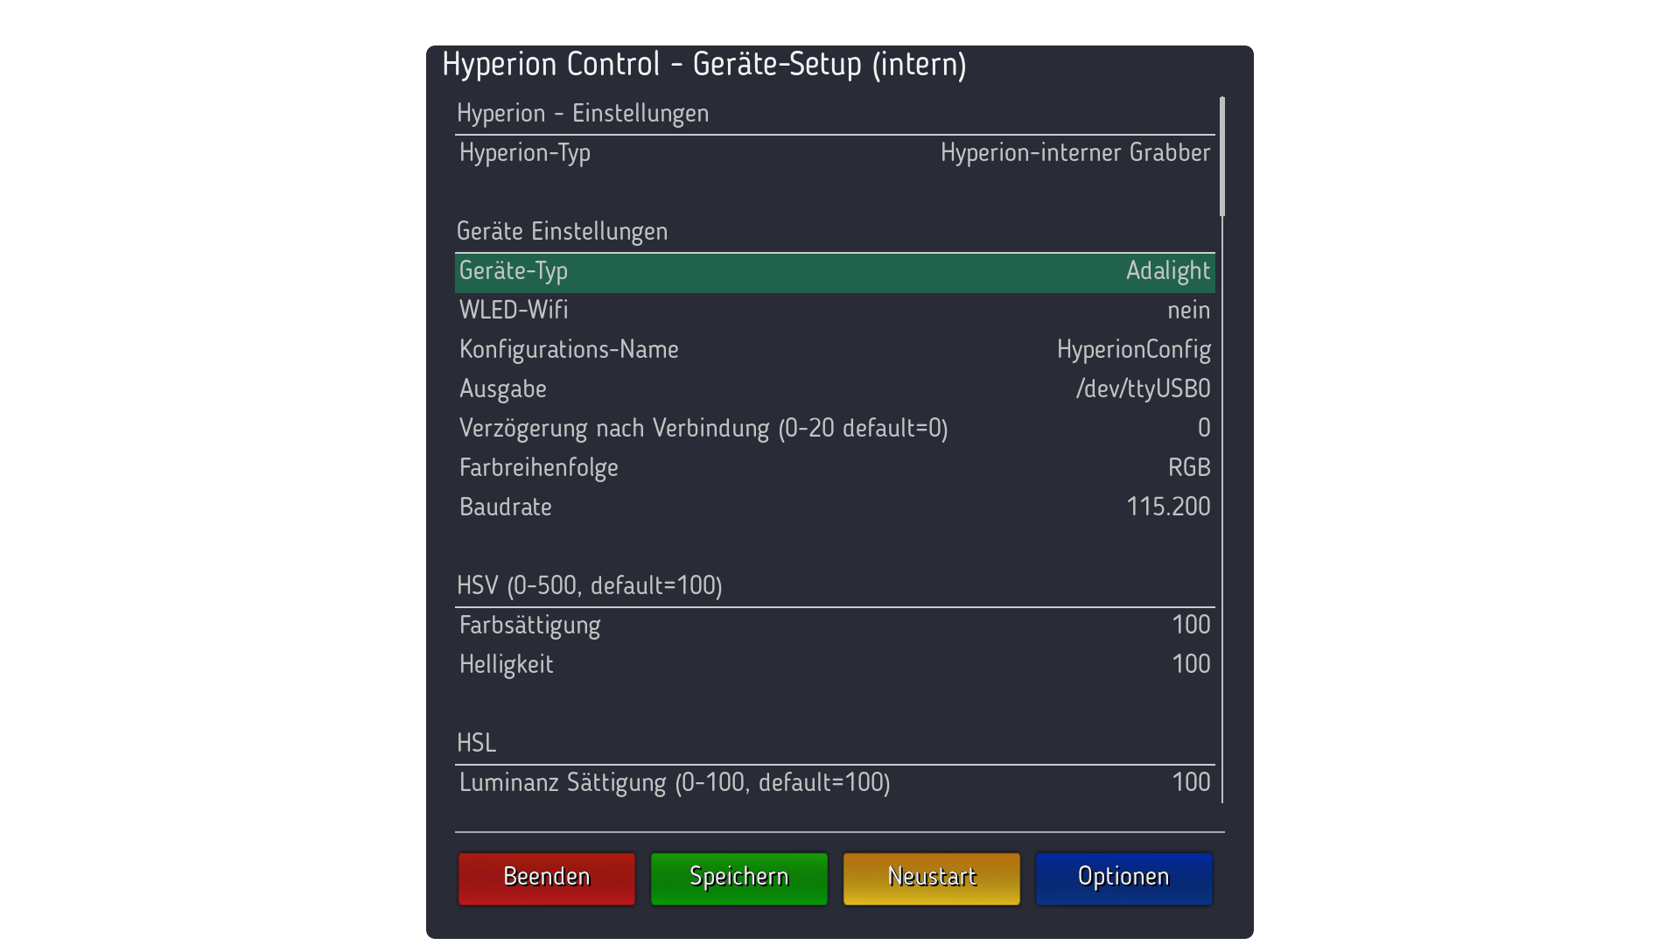Toggle the WLED-Wifi setting

point(835,311)
